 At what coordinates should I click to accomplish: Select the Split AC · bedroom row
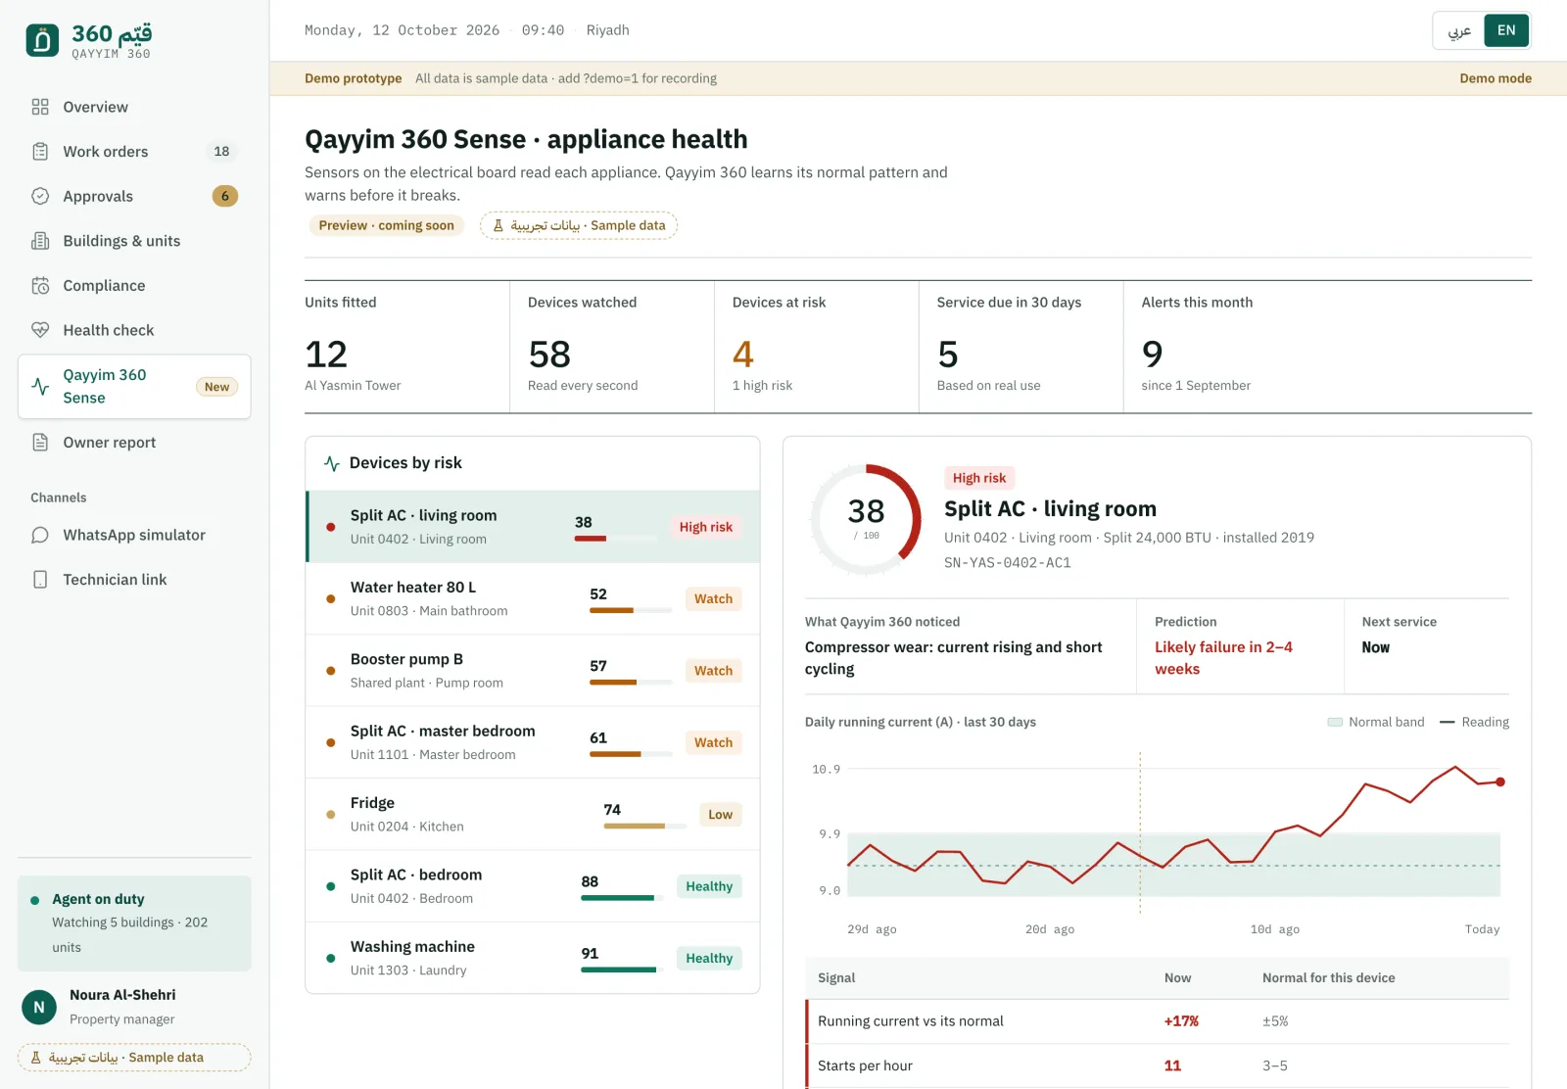pyautogui.click(x=533, y=886)
